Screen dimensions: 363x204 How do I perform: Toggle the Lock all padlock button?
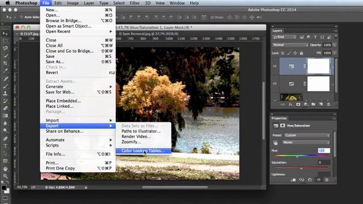pyautogui.click(x=301, y=53)
